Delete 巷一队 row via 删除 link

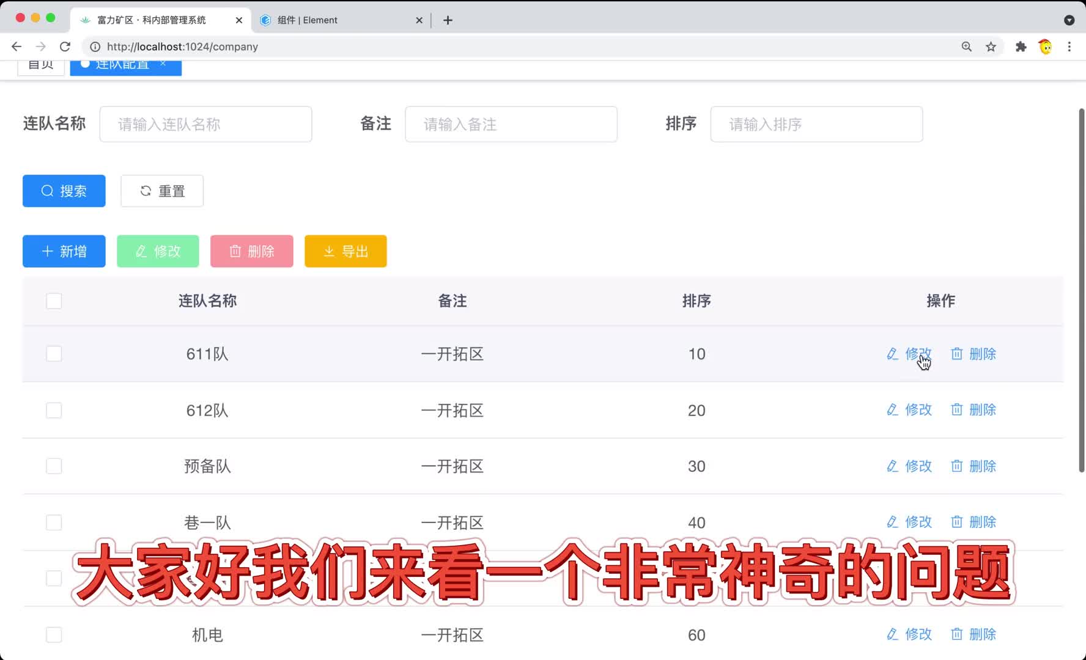tap(973, 522)
